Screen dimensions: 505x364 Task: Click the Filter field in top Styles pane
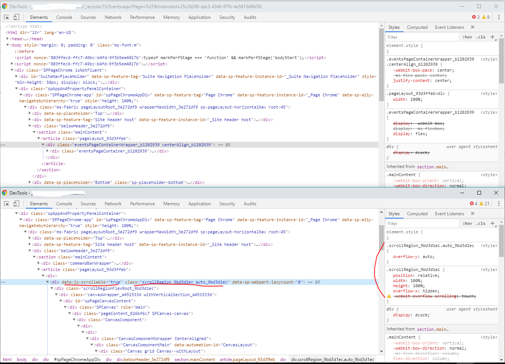tap(423, 37)
